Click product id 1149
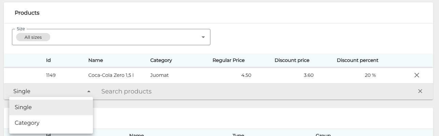Viewport: 439px width, 136px height. click(51, 75)
